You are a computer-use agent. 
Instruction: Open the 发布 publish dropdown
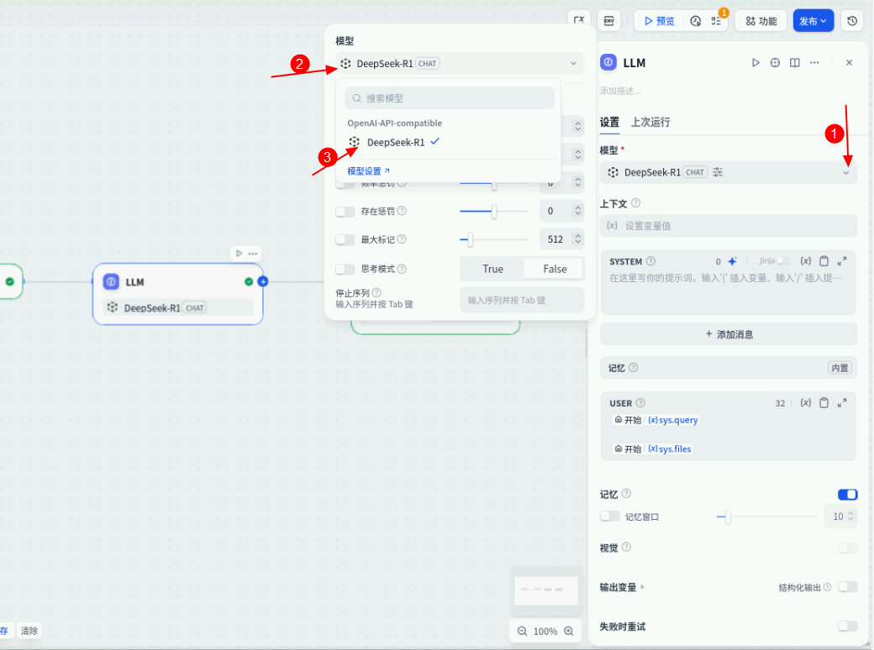pyautogui.click(x=813, y=21)
